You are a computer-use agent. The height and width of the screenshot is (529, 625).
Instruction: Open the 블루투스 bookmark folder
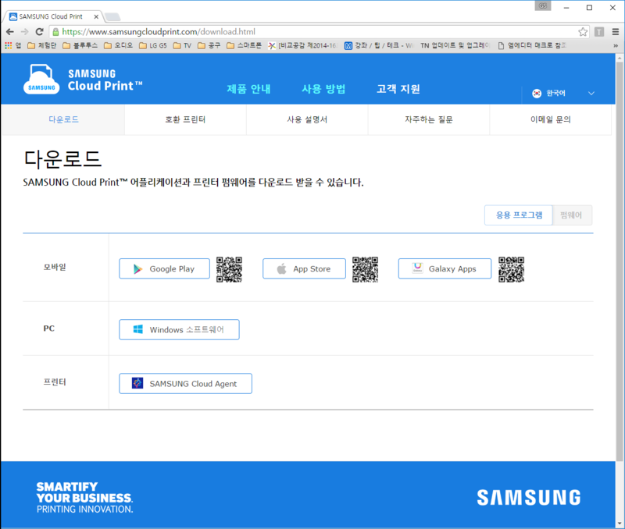pyautogui.click(x=80, y=46)
